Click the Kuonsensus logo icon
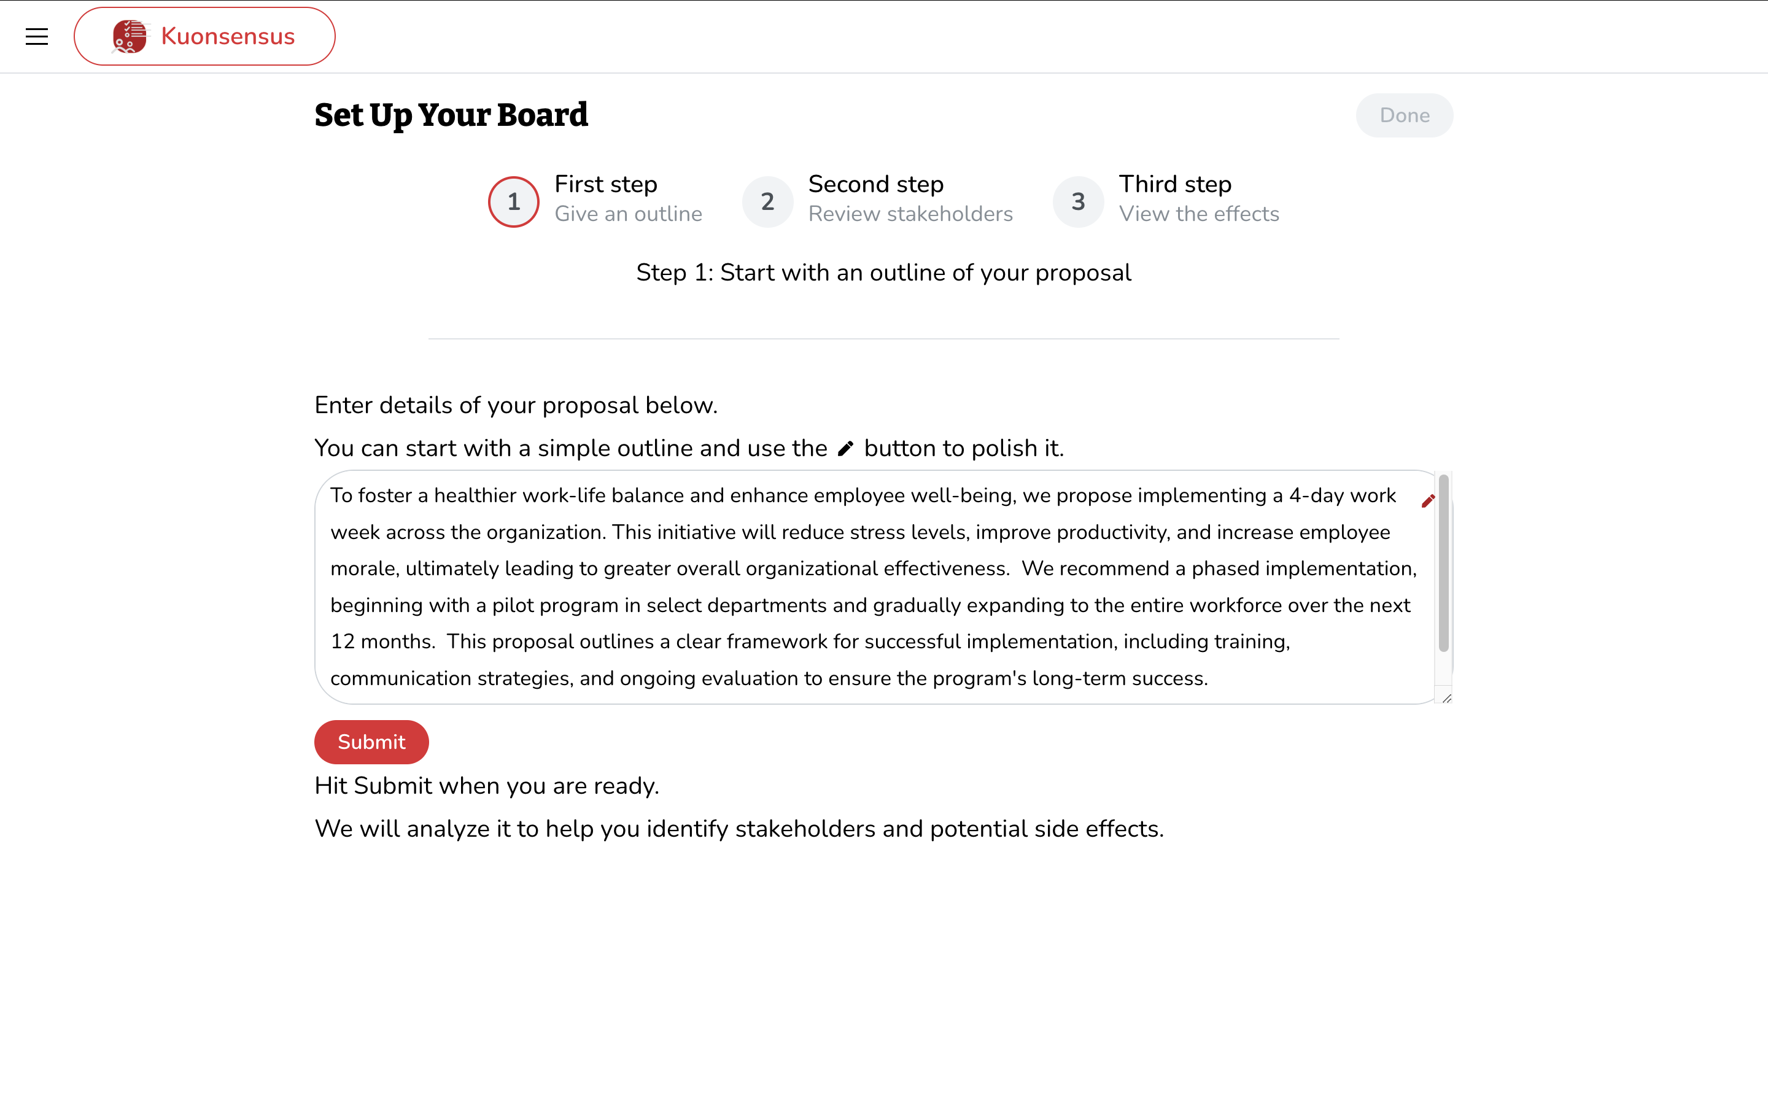Viewport: 1768px width, 1105px height. (130, 37)
